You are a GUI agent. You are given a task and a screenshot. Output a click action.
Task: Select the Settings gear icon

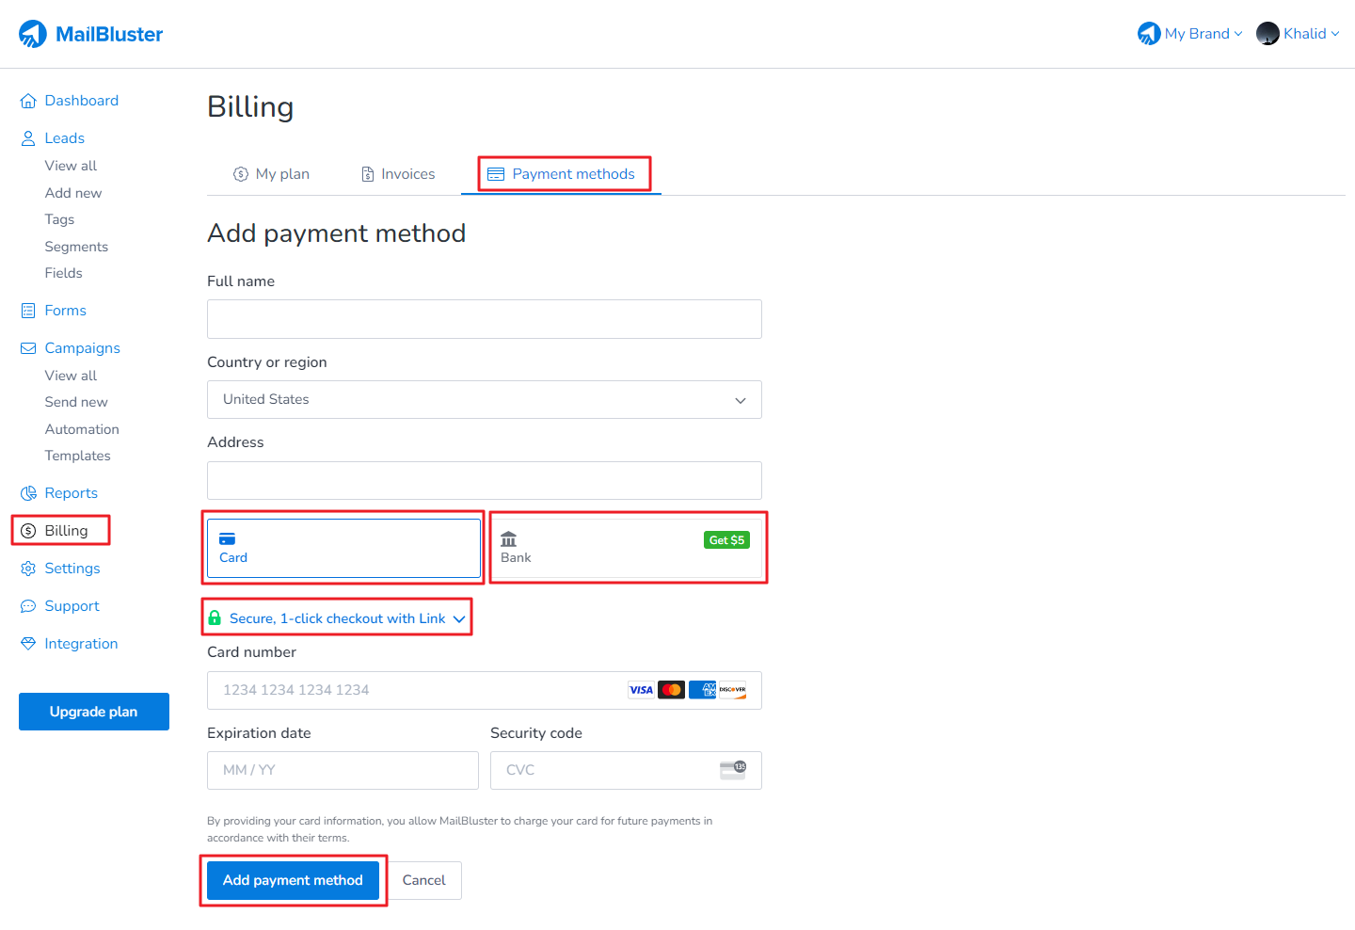point(27,568)
